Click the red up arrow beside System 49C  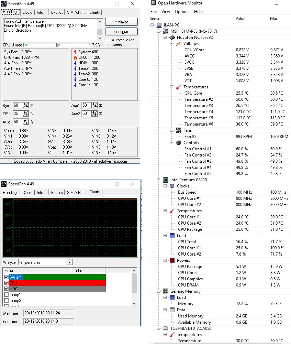coord(75,52)
